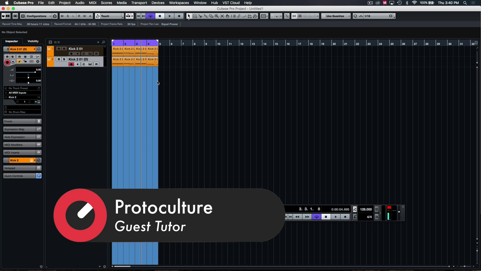Switch to the Visibility tab
This screenshot has height=271, width=481.
click(x=33, y=41)
